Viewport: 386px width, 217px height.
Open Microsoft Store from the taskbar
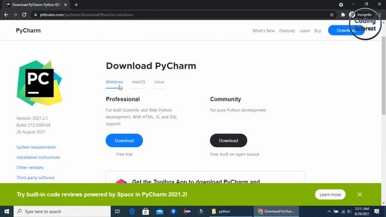(x=145, y=212)
